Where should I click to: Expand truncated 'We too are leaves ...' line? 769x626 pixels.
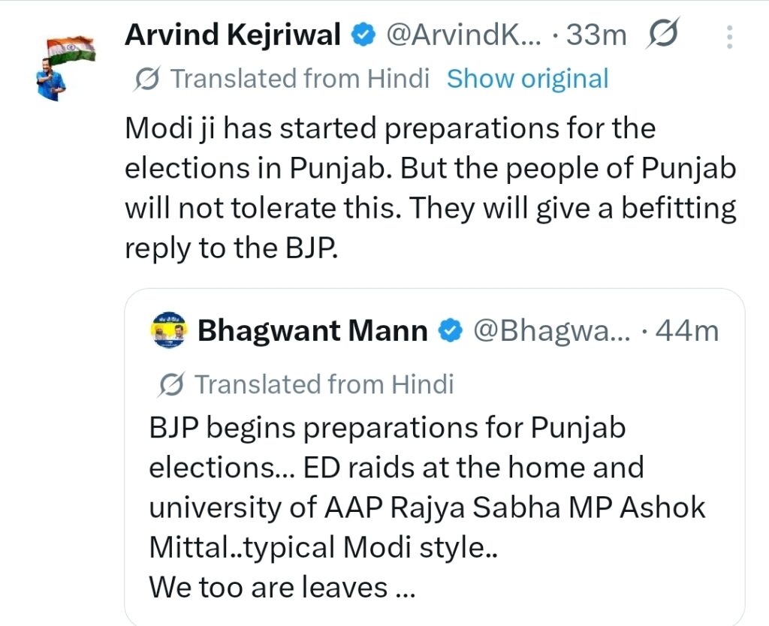(282, 586)
